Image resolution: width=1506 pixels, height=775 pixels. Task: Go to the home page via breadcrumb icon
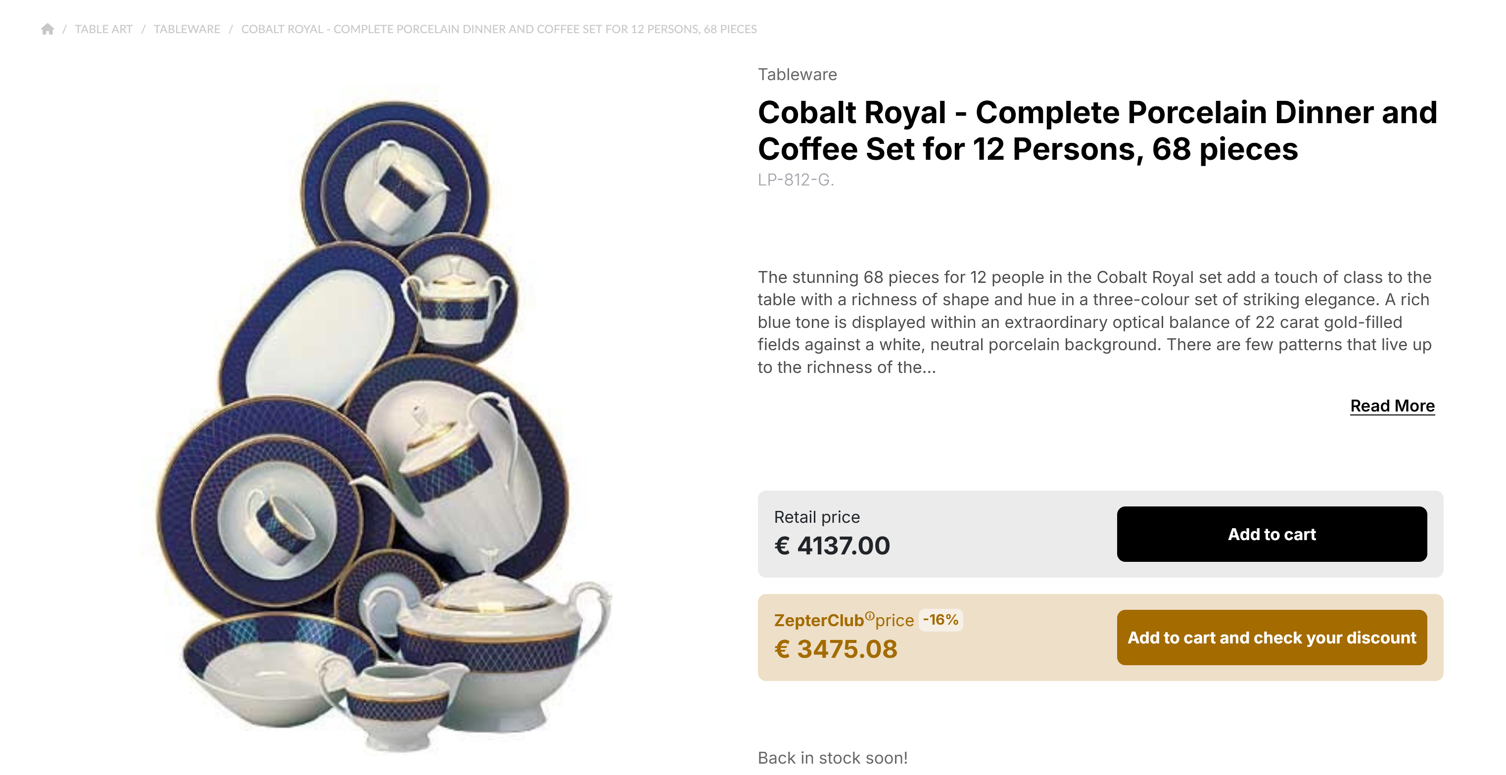pyautogui.click(x=47, y=29)
